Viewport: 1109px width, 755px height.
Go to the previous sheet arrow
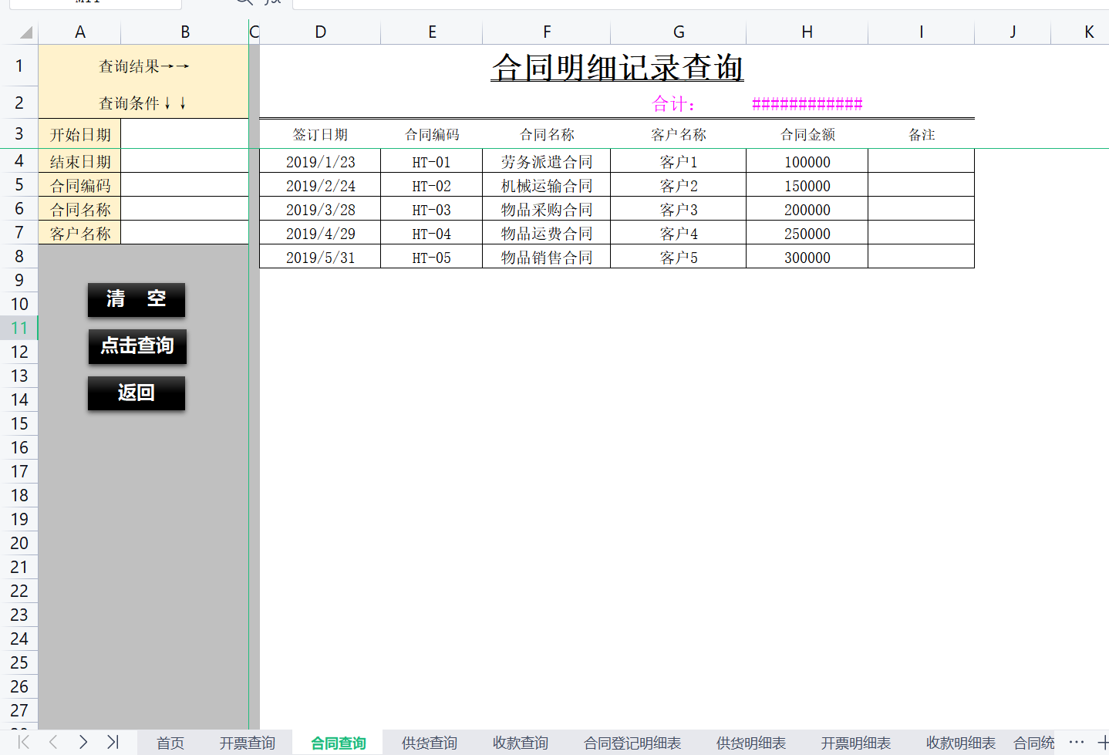[x=52, y=743]
